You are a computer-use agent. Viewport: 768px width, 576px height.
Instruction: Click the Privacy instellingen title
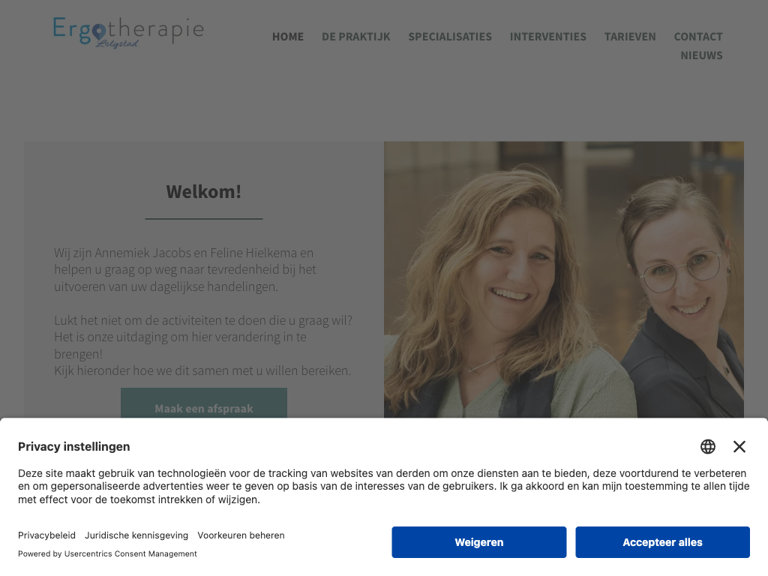74,447
